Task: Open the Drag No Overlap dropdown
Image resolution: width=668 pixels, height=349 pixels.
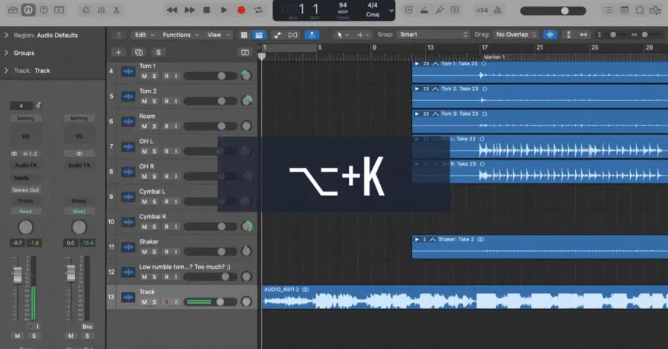Action: (x=516, y=34)
